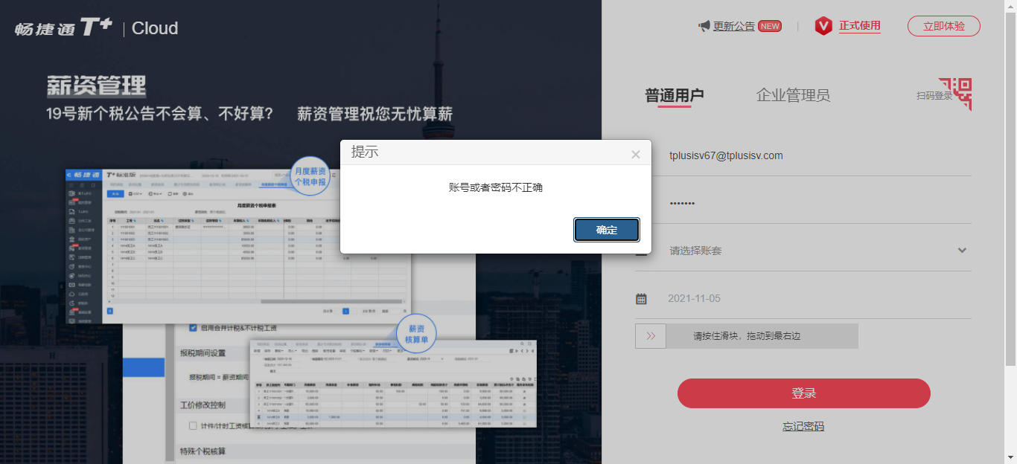Image resolution: width=1017 pixels, height=464 pixels.
Task: Click the 薪资管理 banner heading
Action: [x=96, y=86]
